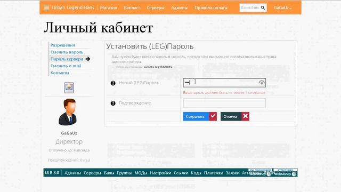Select Разрешения in the sidebar
Image resolution: width=341 pixels, height=192 pixels.
[x=63, y=45]
